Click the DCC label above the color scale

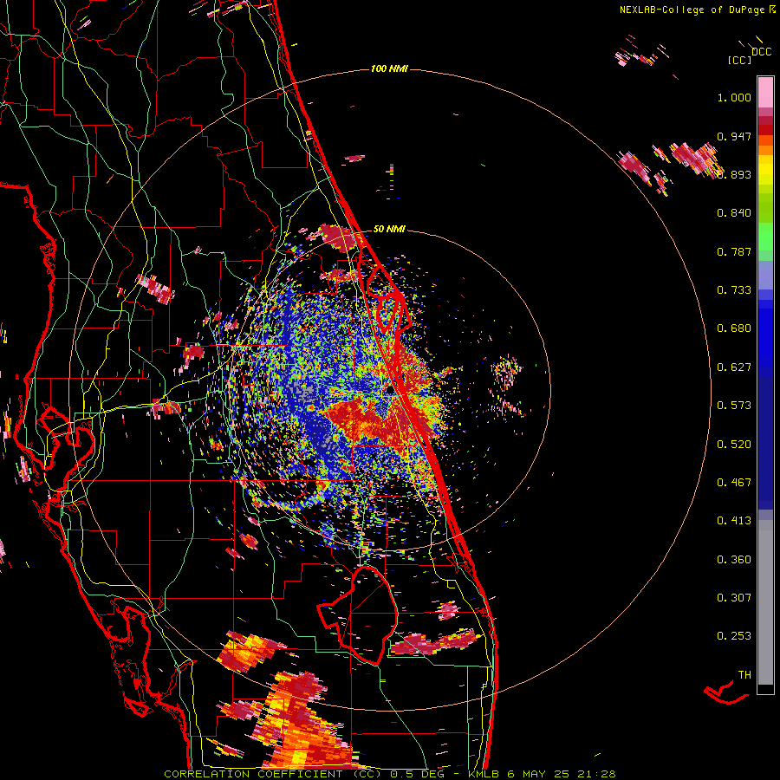761,52
